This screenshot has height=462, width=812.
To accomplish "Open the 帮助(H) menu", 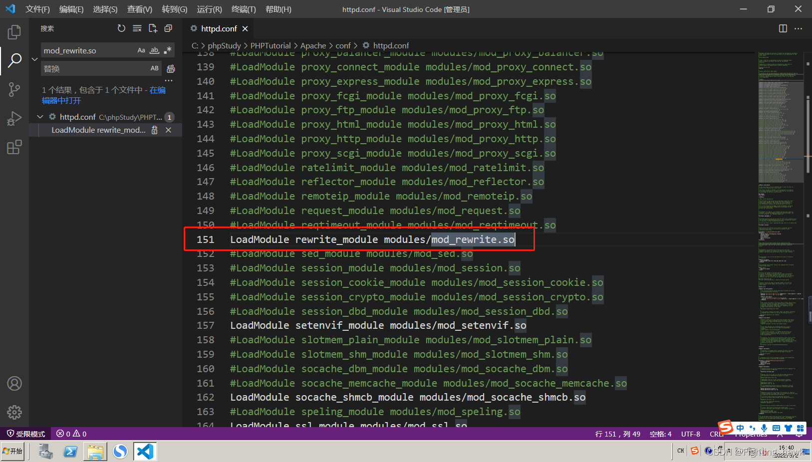I will pyautogui.click(x=278, y=9).
